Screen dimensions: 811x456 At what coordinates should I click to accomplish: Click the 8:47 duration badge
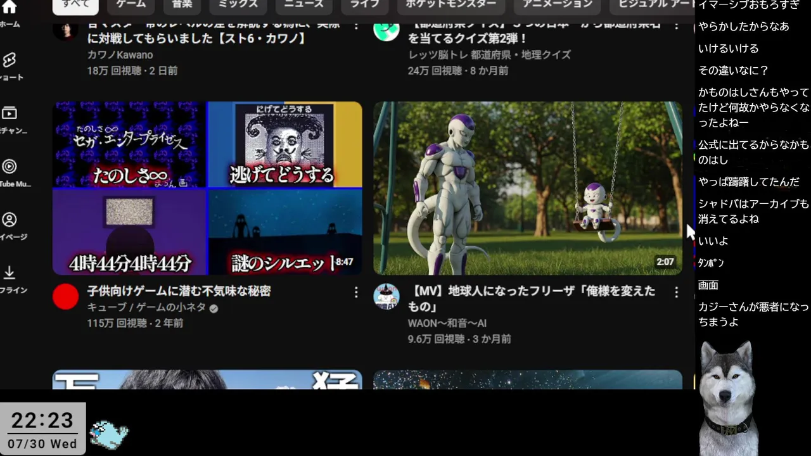point(344,262)
